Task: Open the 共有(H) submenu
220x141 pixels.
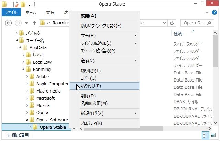Action: (x=104, y=36)
